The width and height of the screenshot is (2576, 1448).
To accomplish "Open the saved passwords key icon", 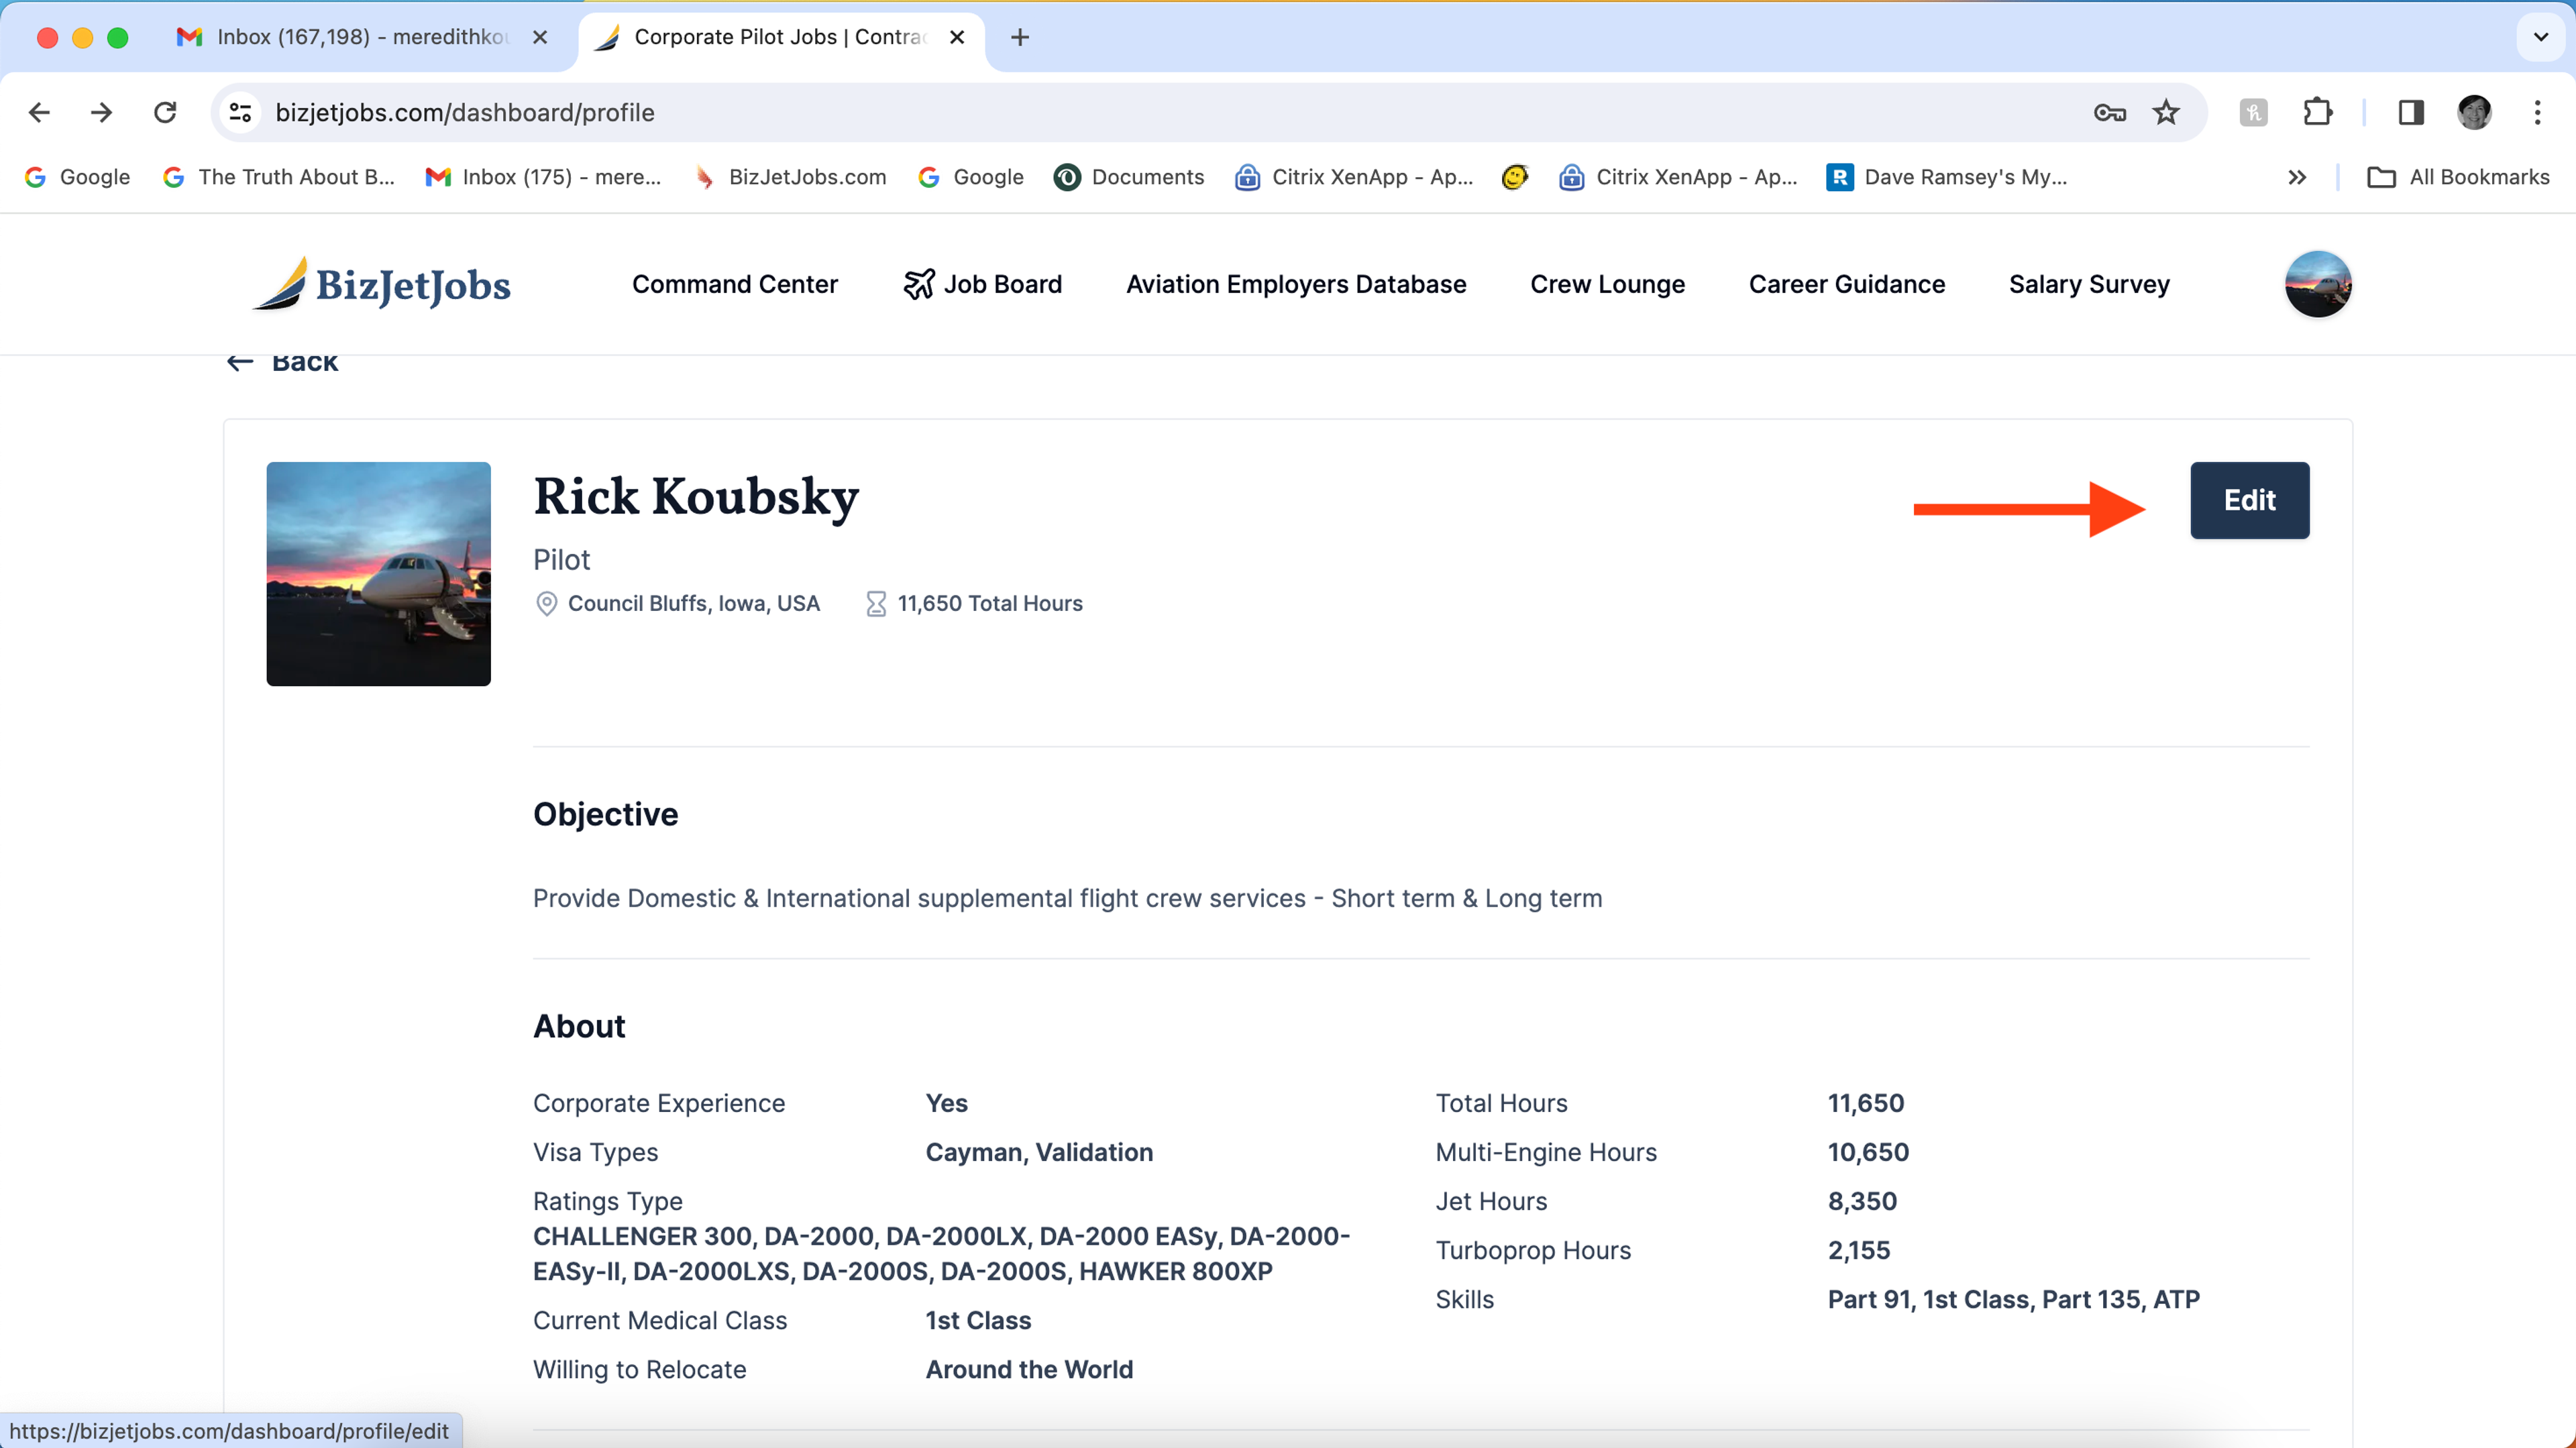I will click(x=2109, y=112).
